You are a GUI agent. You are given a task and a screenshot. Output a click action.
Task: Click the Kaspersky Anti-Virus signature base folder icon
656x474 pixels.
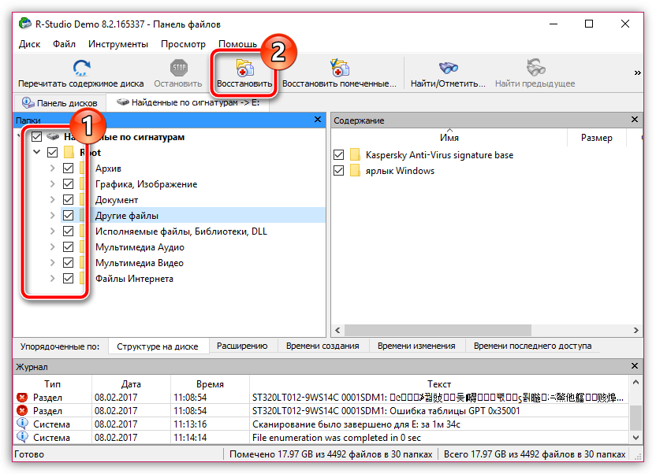[x=355, y=155]
